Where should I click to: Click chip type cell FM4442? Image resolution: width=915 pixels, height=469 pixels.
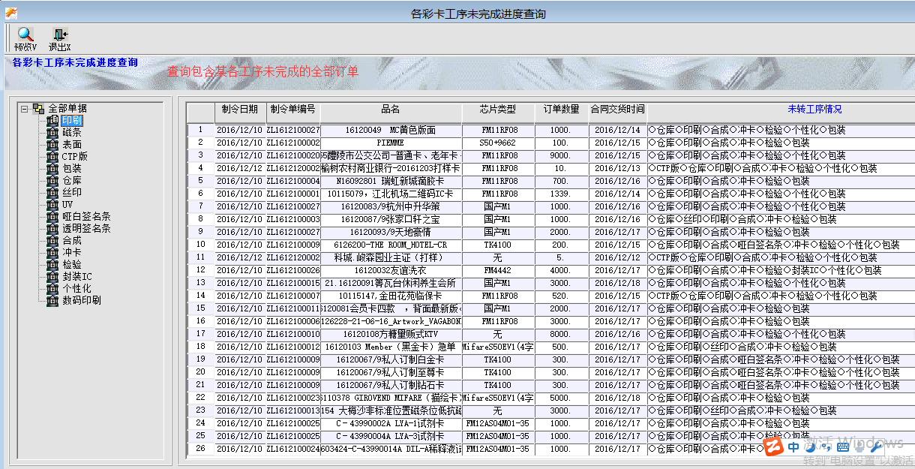[498, 270]
